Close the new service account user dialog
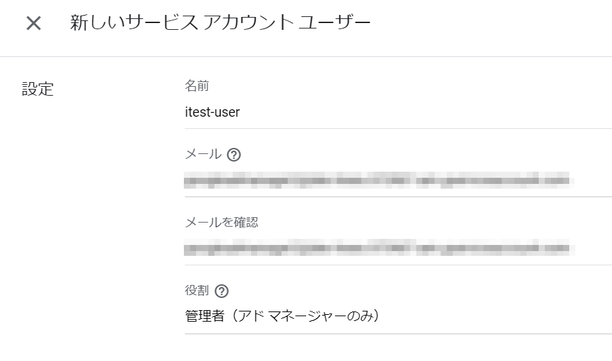 (33, 24)
